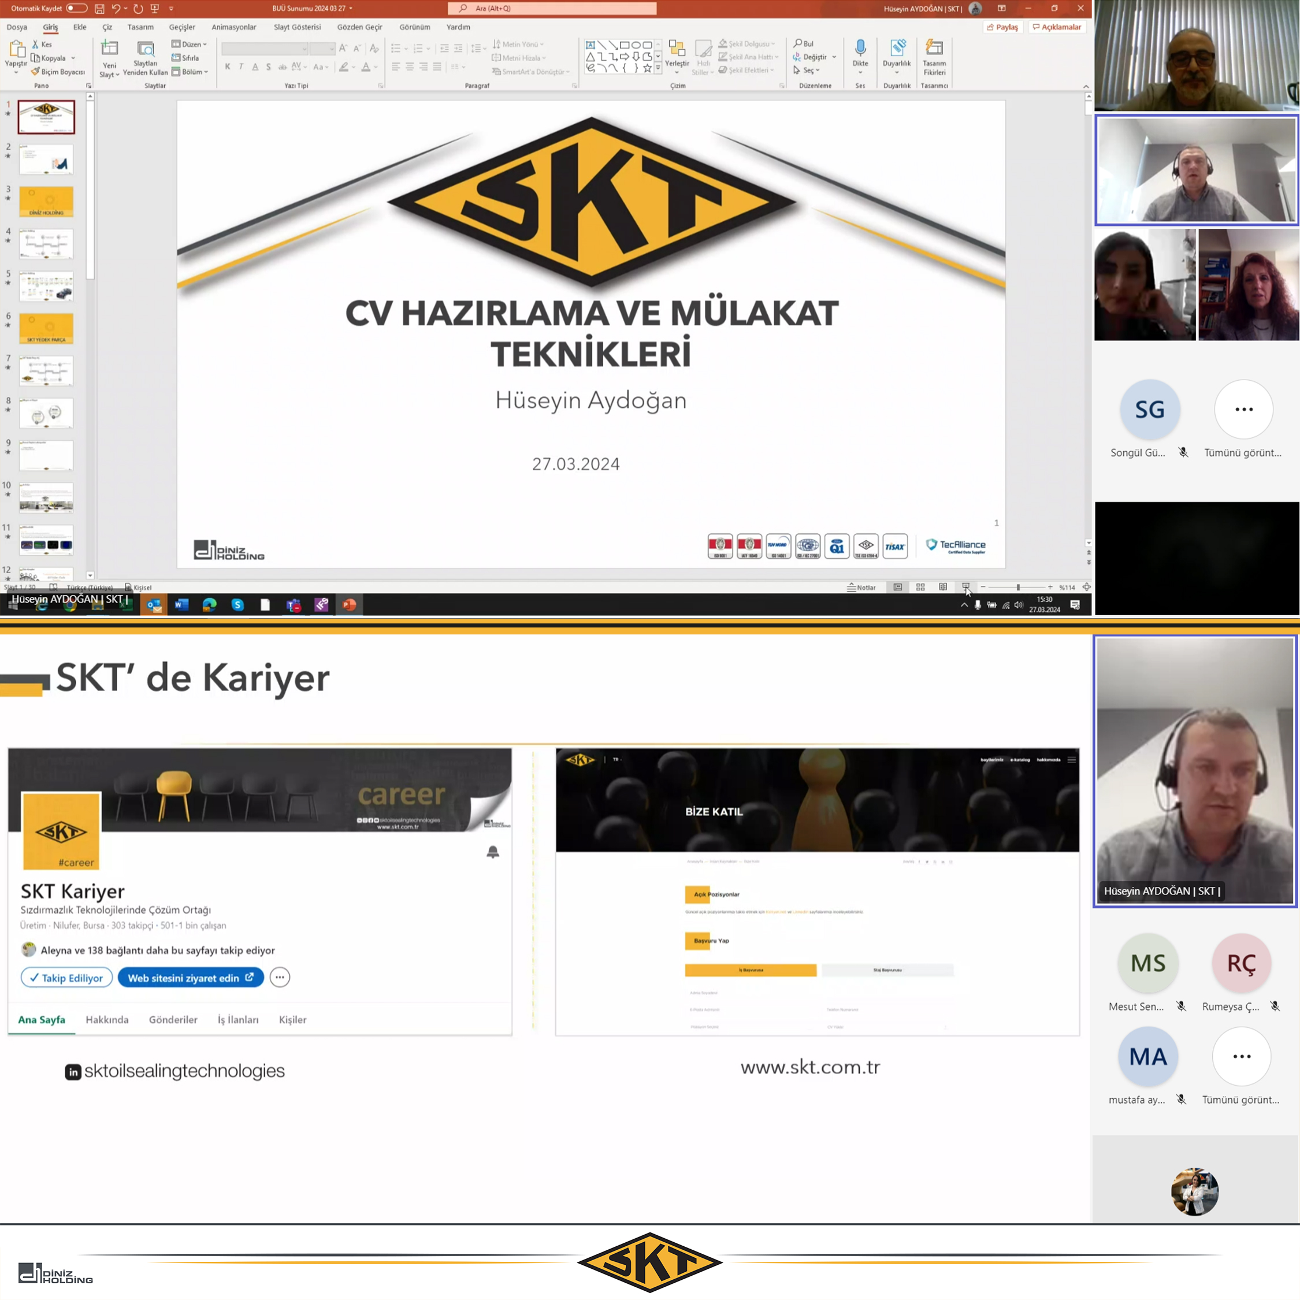Click the Kes scissors icon
1300x1300 pixels.
[x=36, y=44]
